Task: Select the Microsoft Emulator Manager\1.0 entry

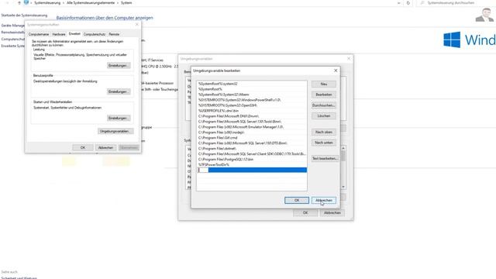Action: tap(252, 127)
